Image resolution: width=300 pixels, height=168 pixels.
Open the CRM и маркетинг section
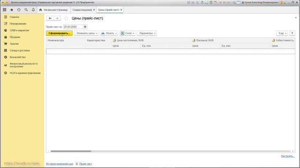(x=19, y=30)
